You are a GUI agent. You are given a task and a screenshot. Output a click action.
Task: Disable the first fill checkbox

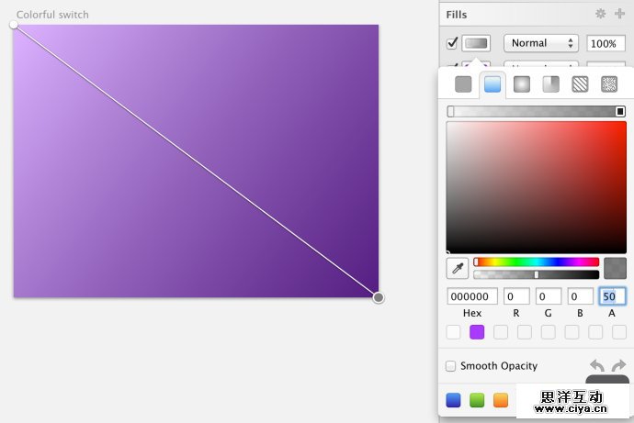tap(452, 43)
